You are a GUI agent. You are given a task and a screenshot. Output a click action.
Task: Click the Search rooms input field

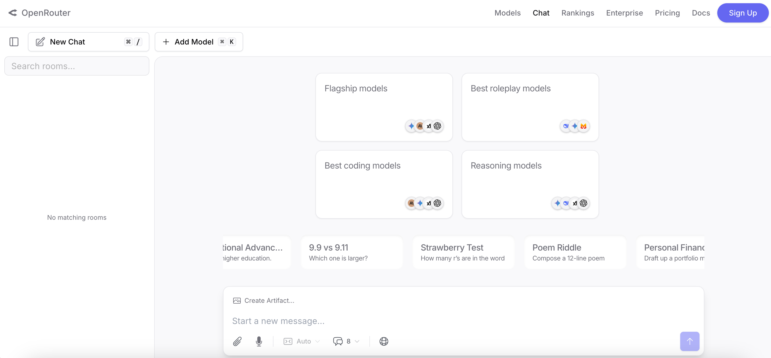click(x=77, y=66)
